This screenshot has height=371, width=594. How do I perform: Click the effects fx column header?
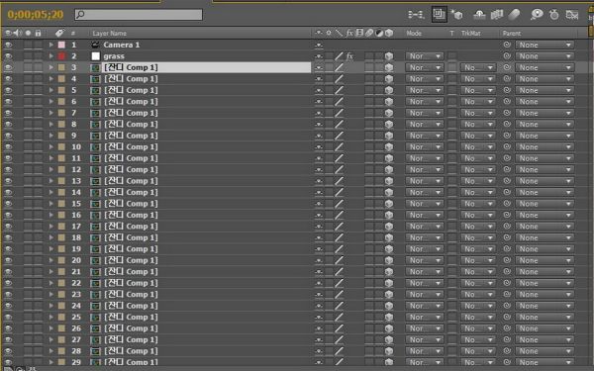tap(349, 34)
